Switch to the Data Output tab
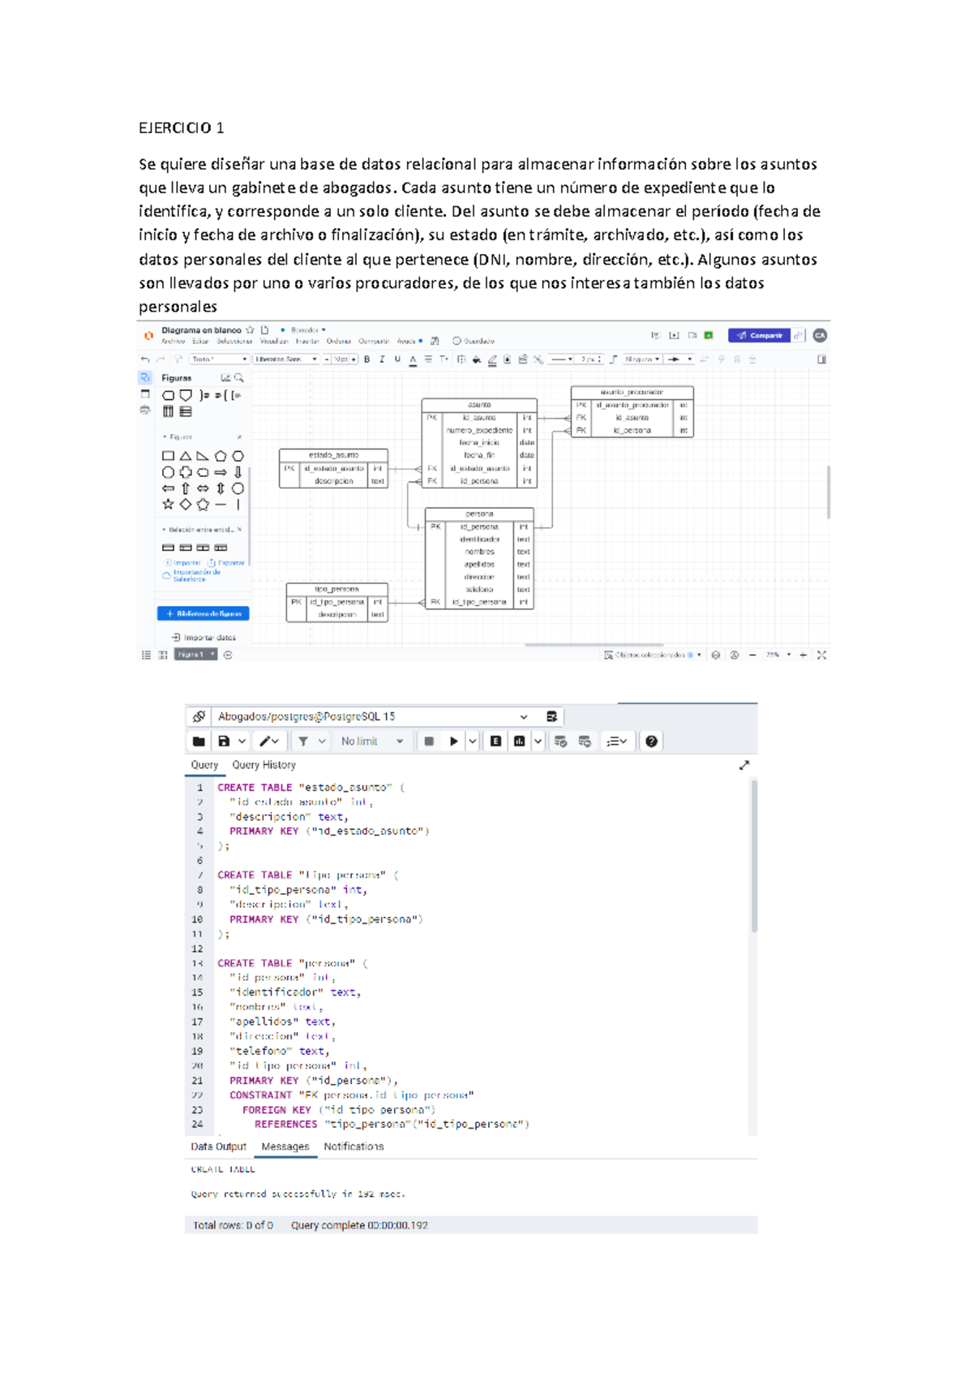Image resolution: width=973 pixels, height=1376 pixels. 218,1146
